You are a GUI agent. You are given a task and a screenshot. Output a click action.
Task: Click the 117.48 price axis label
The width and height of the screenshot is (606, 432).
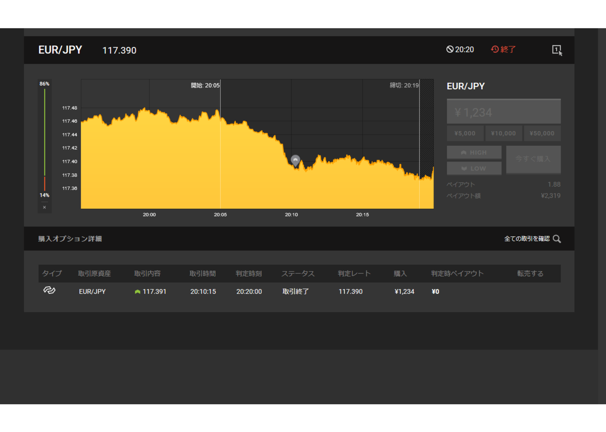(x=70, y=108)
